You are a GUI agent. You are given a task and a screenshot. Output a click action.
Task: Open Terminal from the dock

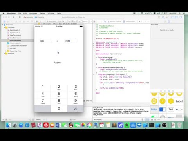pyautogui.click(x=152, y=125)
